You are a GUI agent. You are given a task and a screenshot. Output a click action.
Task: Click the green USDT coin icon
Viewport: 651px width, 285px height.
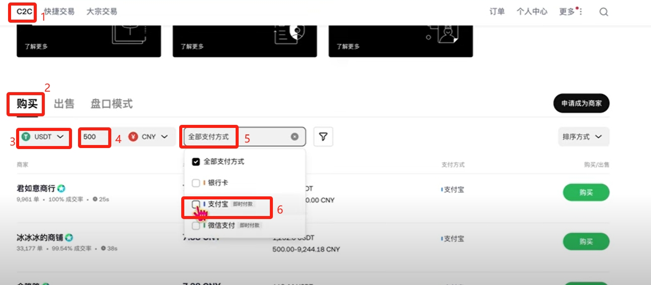[26, 137]
